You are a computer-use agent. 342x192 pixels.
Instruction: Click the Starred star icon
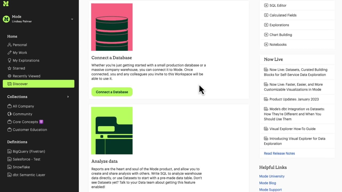[10, 68]
